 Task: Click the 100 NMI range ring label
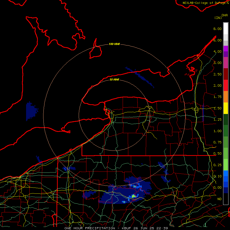click(114, 44)
